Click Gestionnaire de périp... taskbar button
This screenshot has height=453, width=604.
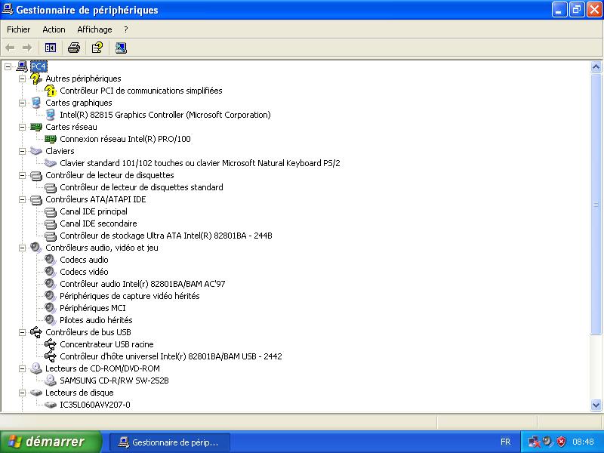(170, 442)
